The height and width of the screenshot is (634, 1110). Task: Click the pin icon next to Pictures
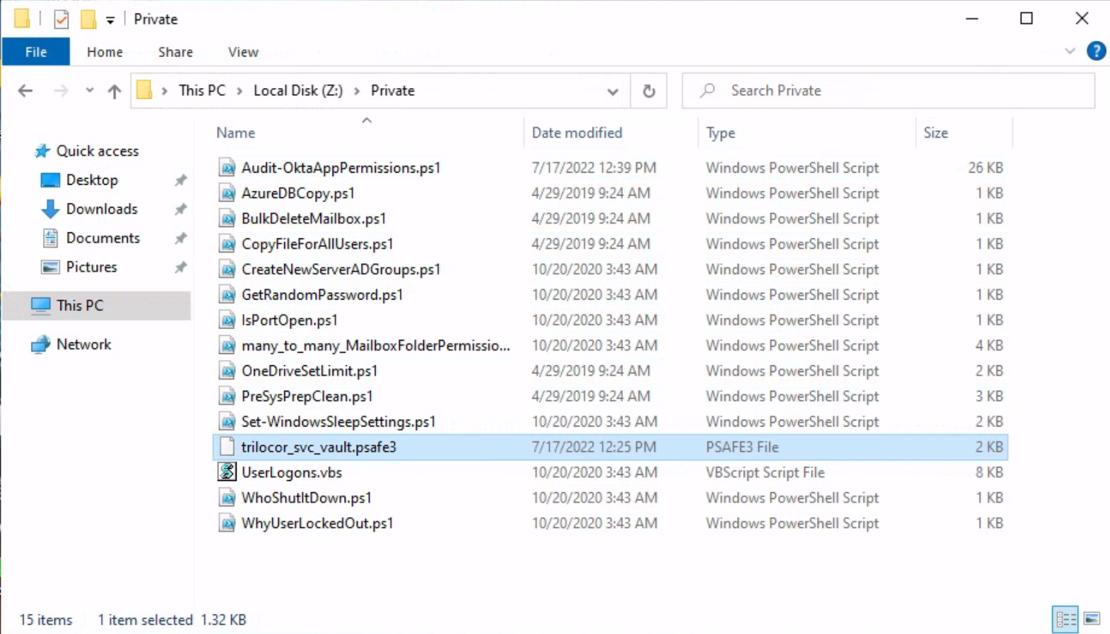[181, 267]
